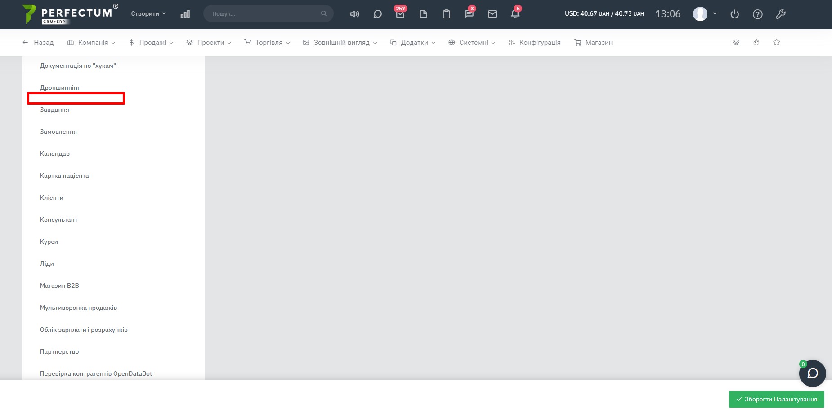Open tasks icon with 257 badge
The image size is (832, 413).
point(400,14)
